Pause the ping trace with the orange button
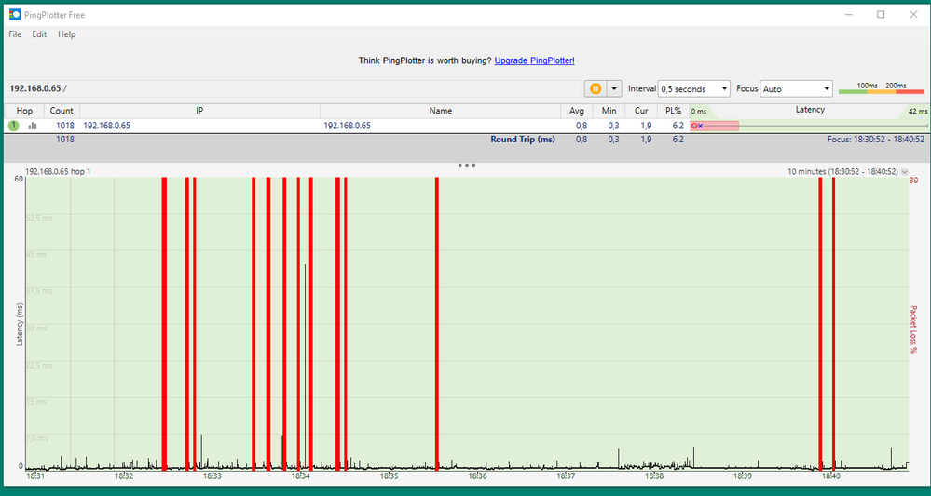The width and height of the screenshot is (931, 496). [596, 88]
